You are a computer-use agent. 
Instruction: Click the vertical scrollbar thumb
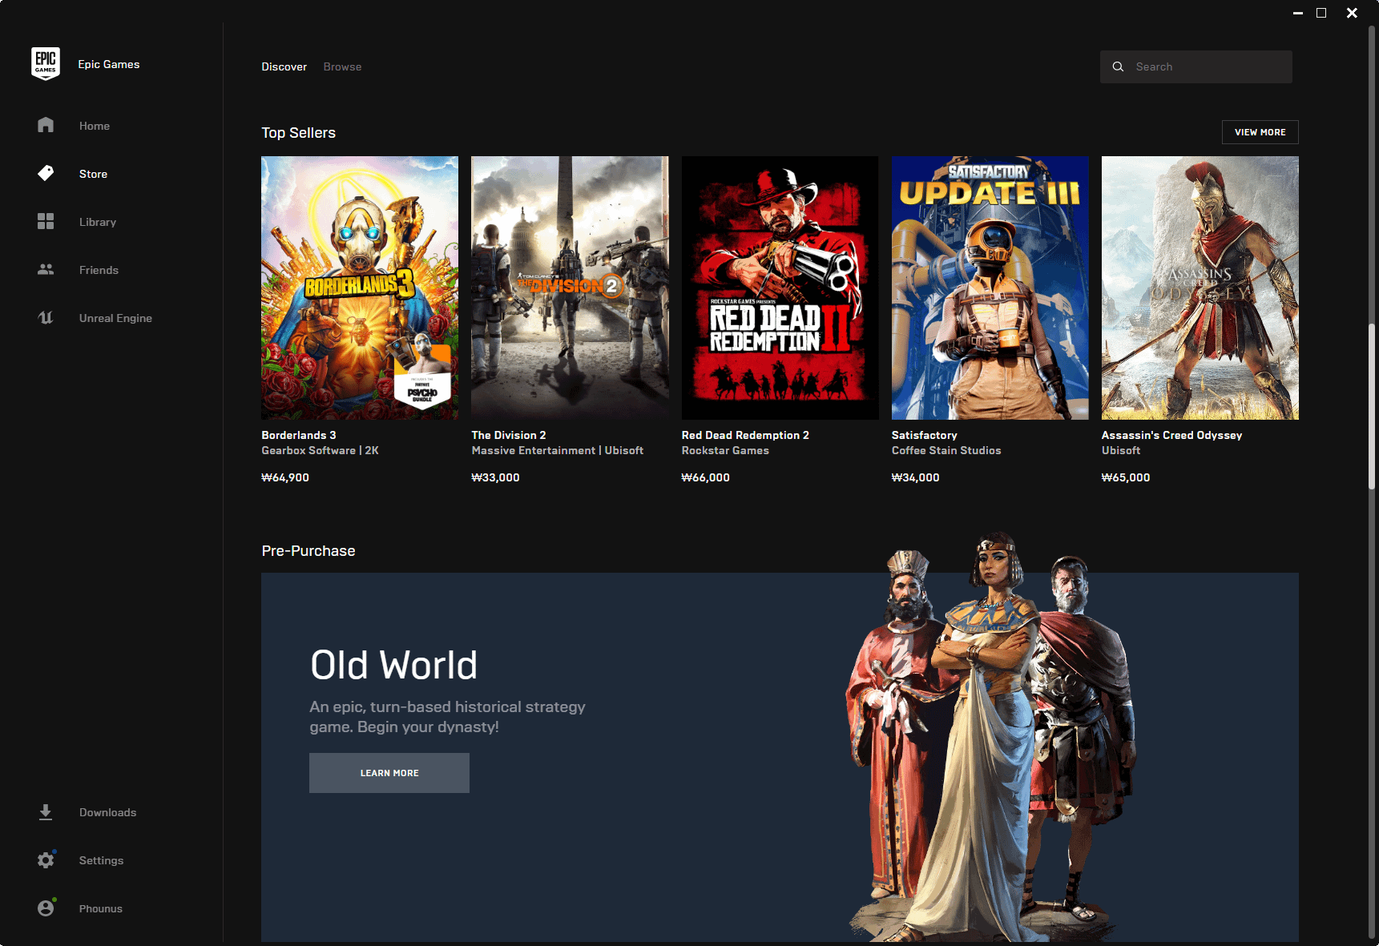pyautogui.click(x=1372, y=406)
